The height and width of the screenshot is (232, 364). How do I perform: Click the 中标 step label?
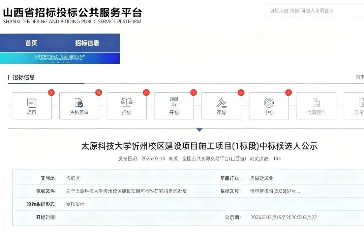269,112
